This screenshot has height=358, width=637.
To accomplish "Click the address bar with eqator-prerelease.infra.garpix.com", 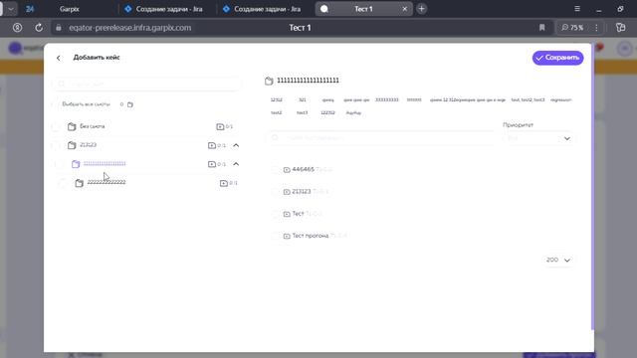I will (x=129, y=28).
